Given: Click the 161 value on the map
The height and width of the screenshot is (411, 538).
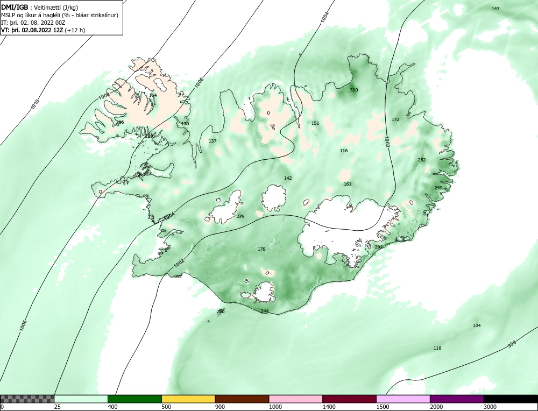Looking at the screenshot, I should [348, 184].
